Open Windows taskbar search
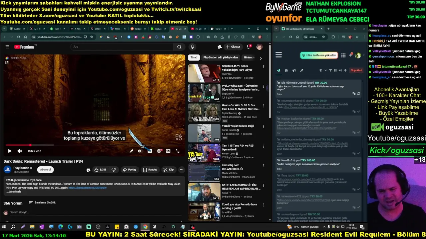The height and width of the screenshot is (239, 426). point(13,227)
